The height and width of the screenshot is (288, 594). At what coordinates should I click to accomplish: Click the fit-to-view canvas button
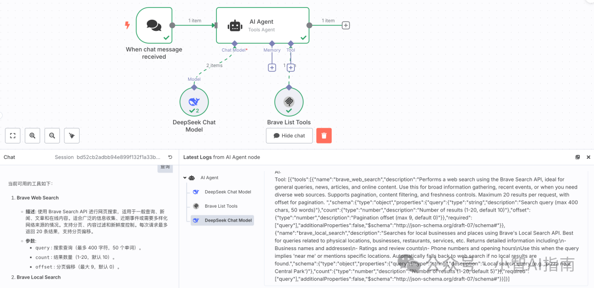coord(13,135)
